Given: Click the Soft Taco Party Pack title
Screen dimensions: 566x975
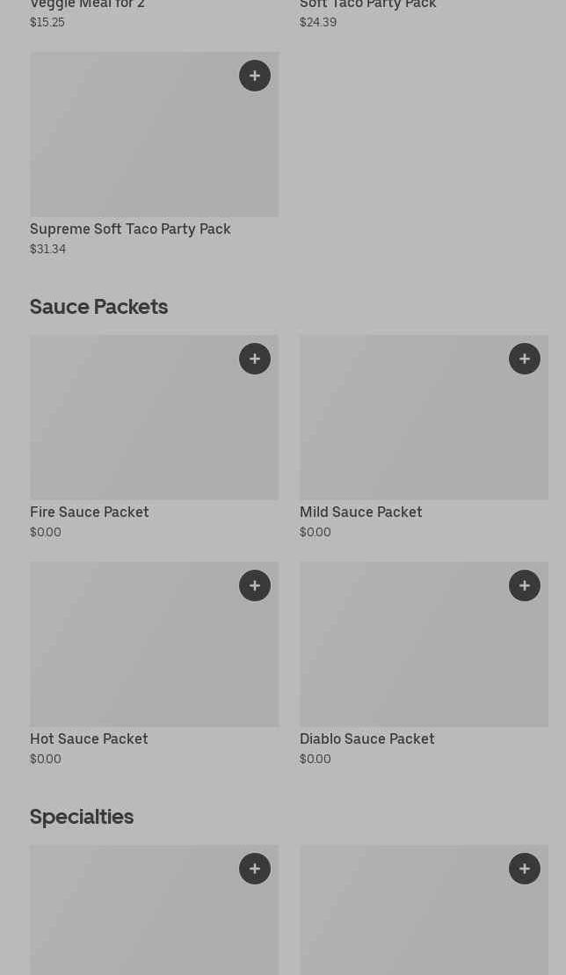Looking at the screenshot, I should coord(367,5).
